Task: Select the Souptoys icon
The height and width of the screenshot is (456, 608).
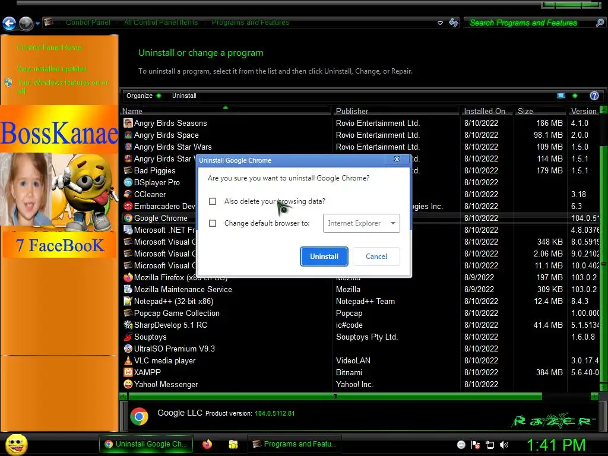Action: click(128, 337)
